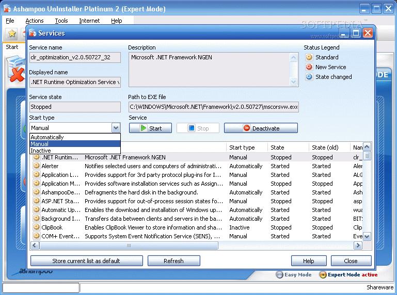Click the State changed legend icon

[x=309, y=77]
